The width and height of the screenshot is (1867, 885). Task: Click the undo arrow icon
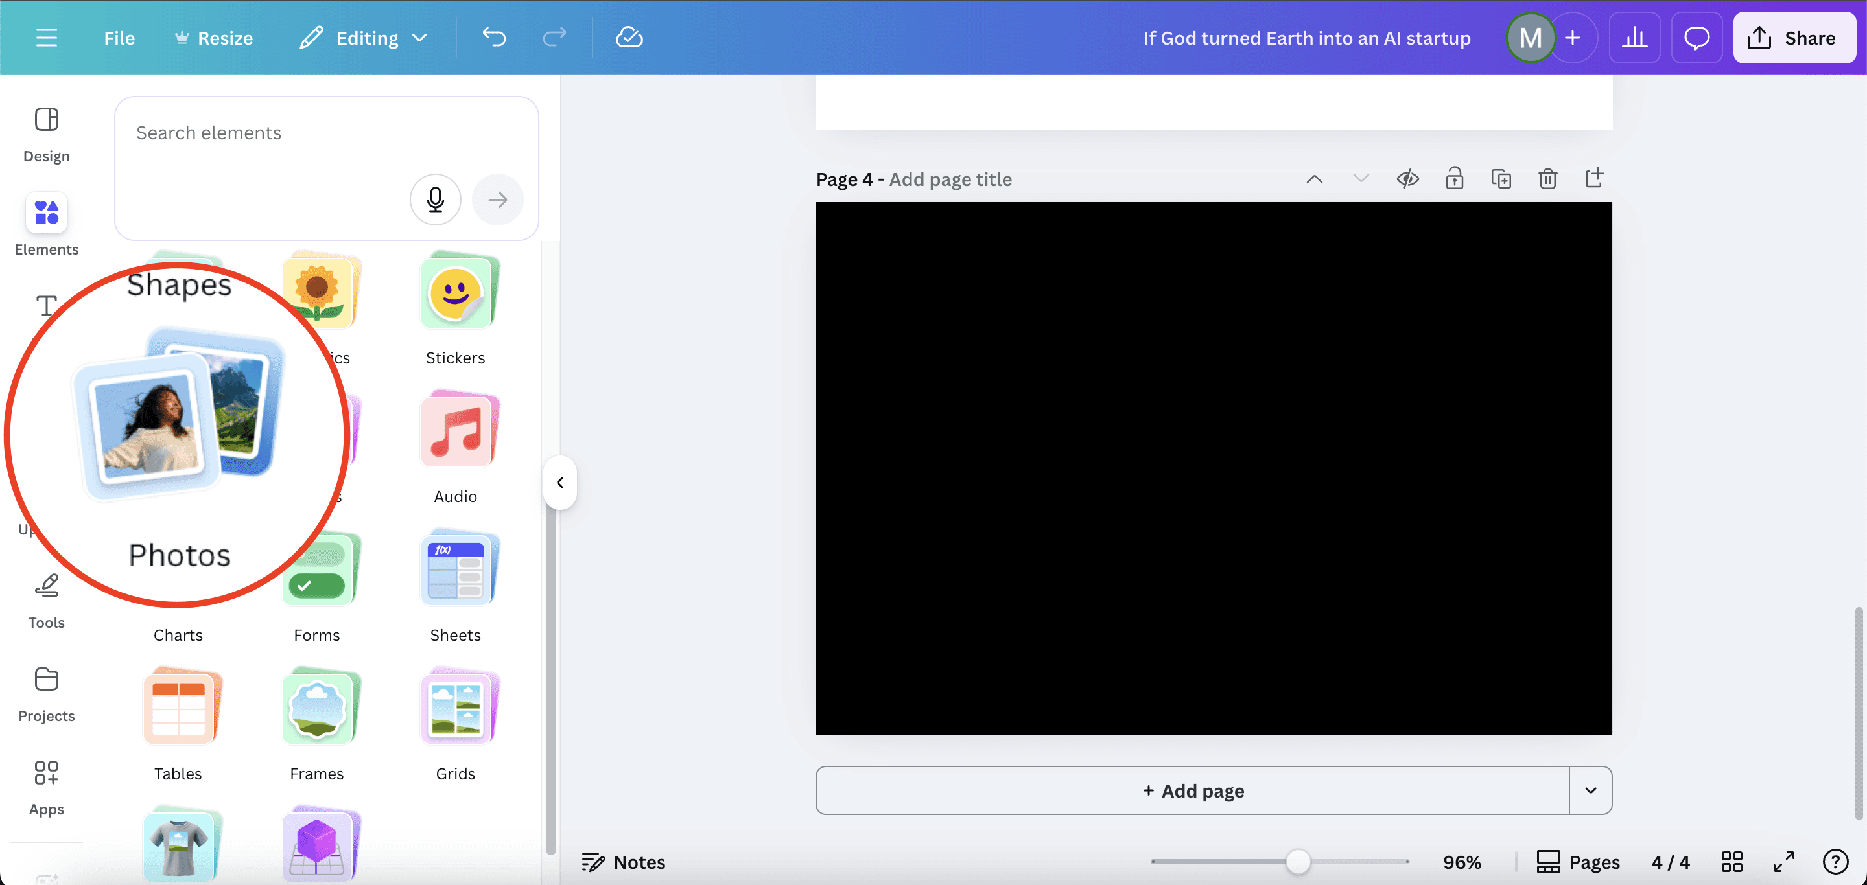(x=494, y=38)
